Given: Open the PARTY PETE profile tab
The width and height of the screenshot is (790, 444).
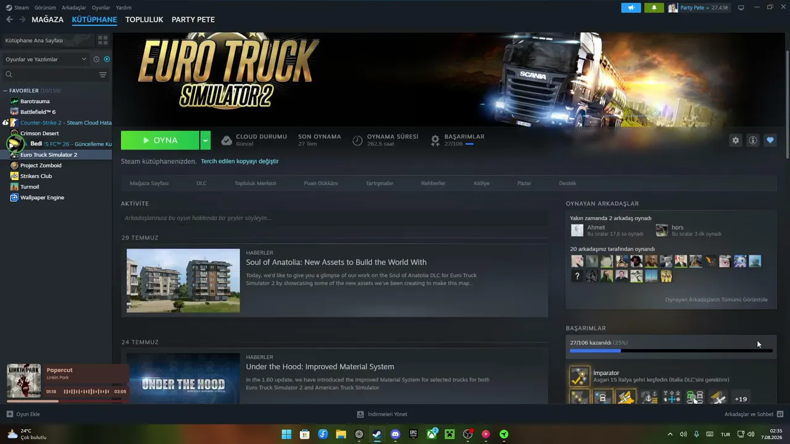Looking at the screenshot, I should pyautogui.click(x=193, y=20).
